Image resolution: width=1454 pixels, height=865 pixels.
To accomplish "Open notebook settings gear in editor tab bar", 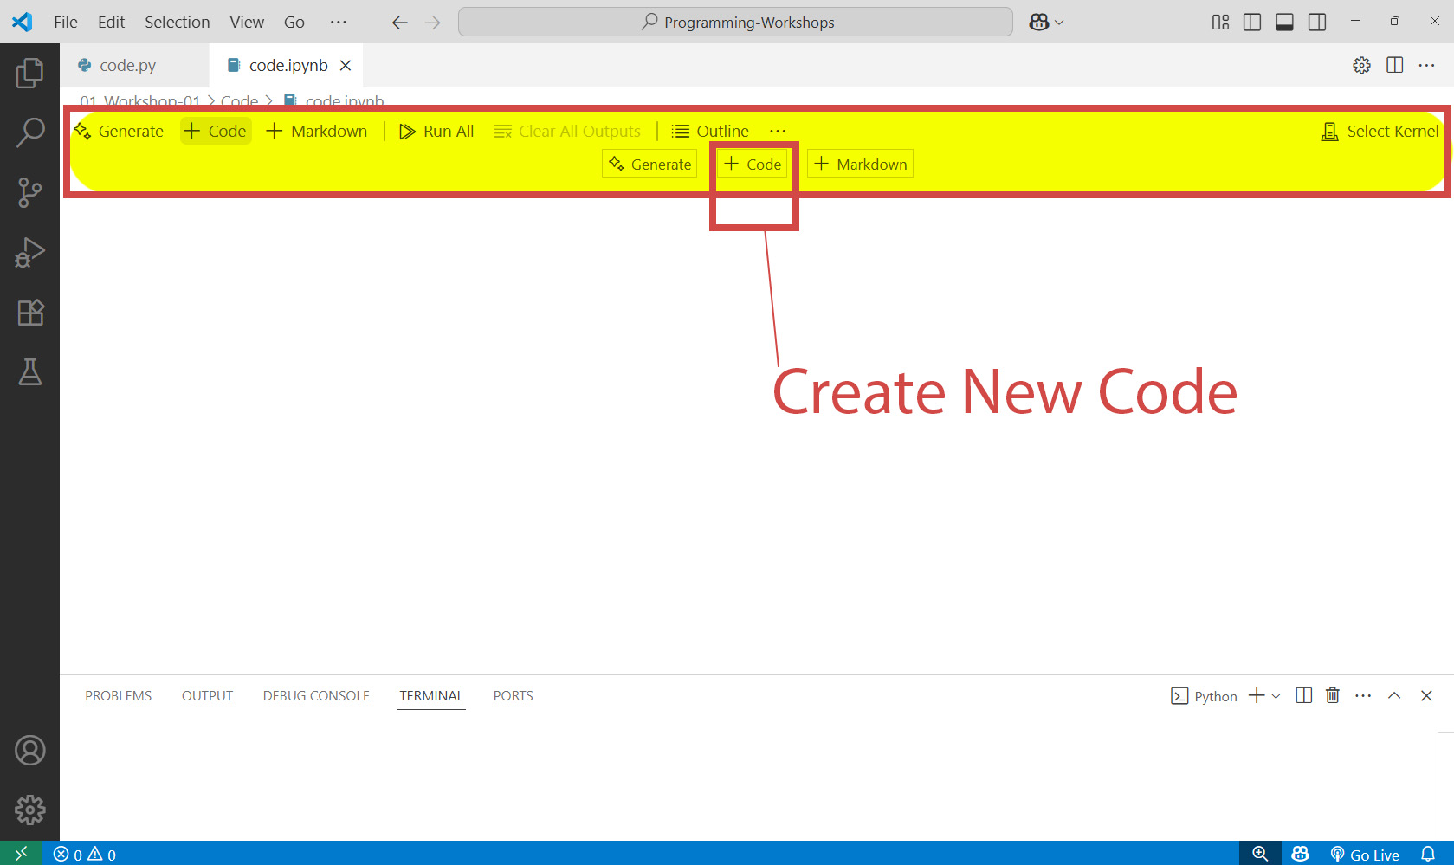I will coord(1361,65).
